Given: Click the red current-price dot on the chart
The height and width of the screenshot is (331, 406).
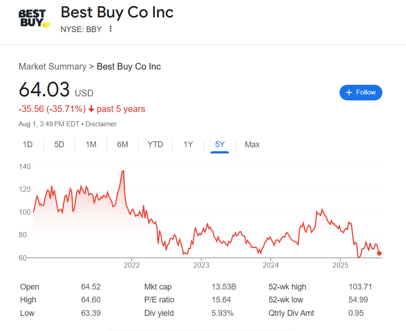Looking at the screenshot, I should point(379,253).
